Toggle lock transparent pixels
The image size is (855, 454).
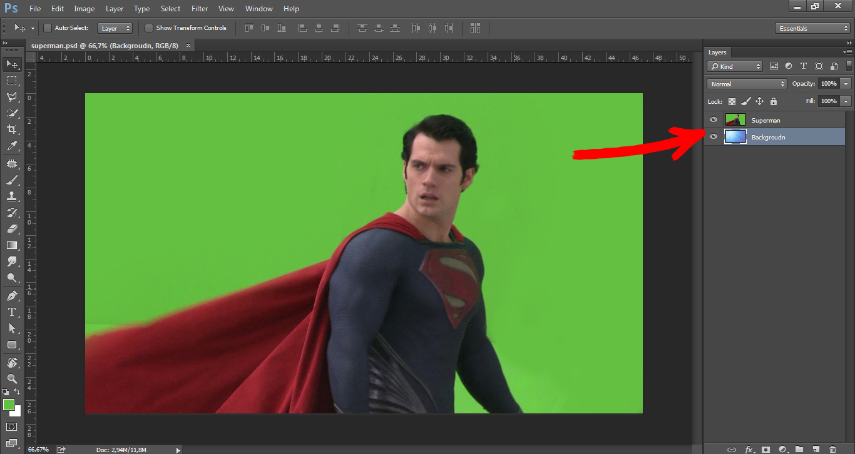click(732, 101)
